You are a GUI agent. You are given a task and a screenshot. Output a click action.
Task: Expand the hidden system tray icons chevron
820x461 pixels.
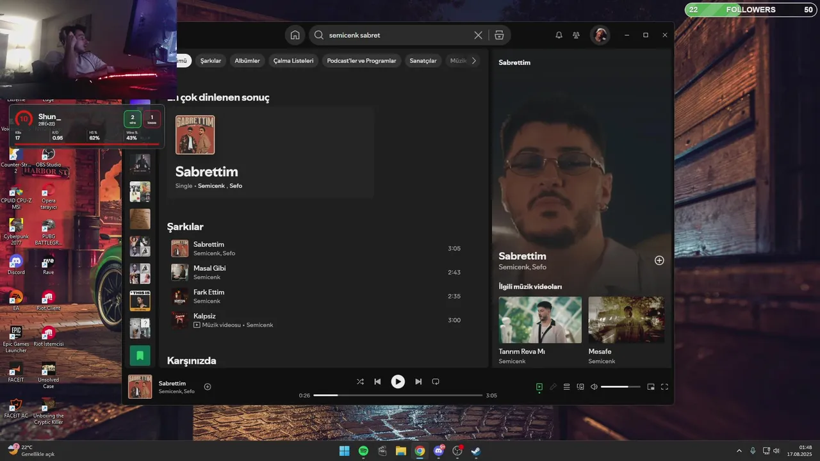[x=739, y=451]
